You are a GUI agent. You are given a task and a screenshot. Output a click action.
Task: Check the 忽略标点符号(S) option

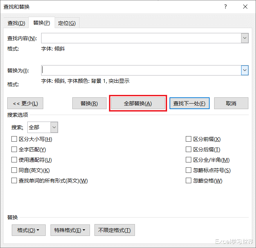coord(189,170)
